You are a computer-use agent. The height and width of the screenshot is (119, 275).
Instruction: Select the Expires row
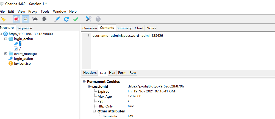[103, 92]
